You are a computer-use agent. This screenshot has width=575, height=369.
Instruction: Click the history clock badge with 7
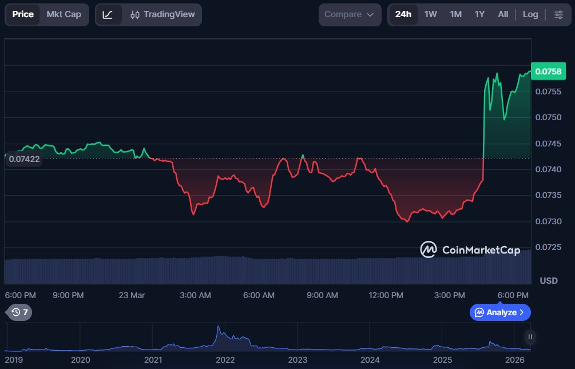(19, 312)
